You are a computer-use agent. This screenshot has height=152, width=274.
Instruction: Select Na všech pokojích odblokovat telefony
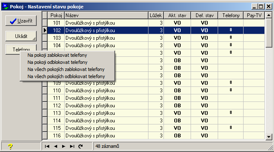tap(66, 76)
